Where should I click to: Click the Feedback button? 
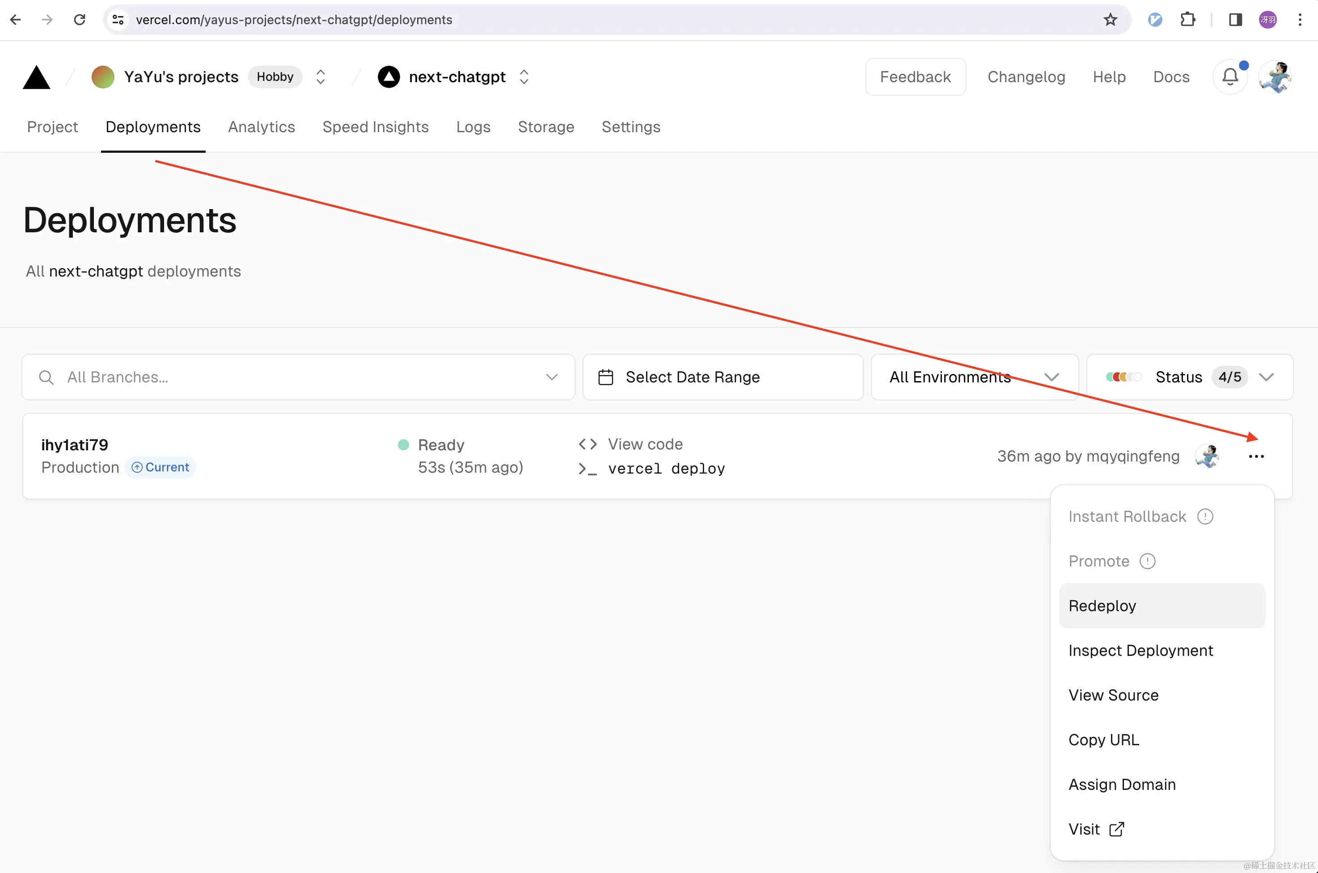(x=915, y=77)
